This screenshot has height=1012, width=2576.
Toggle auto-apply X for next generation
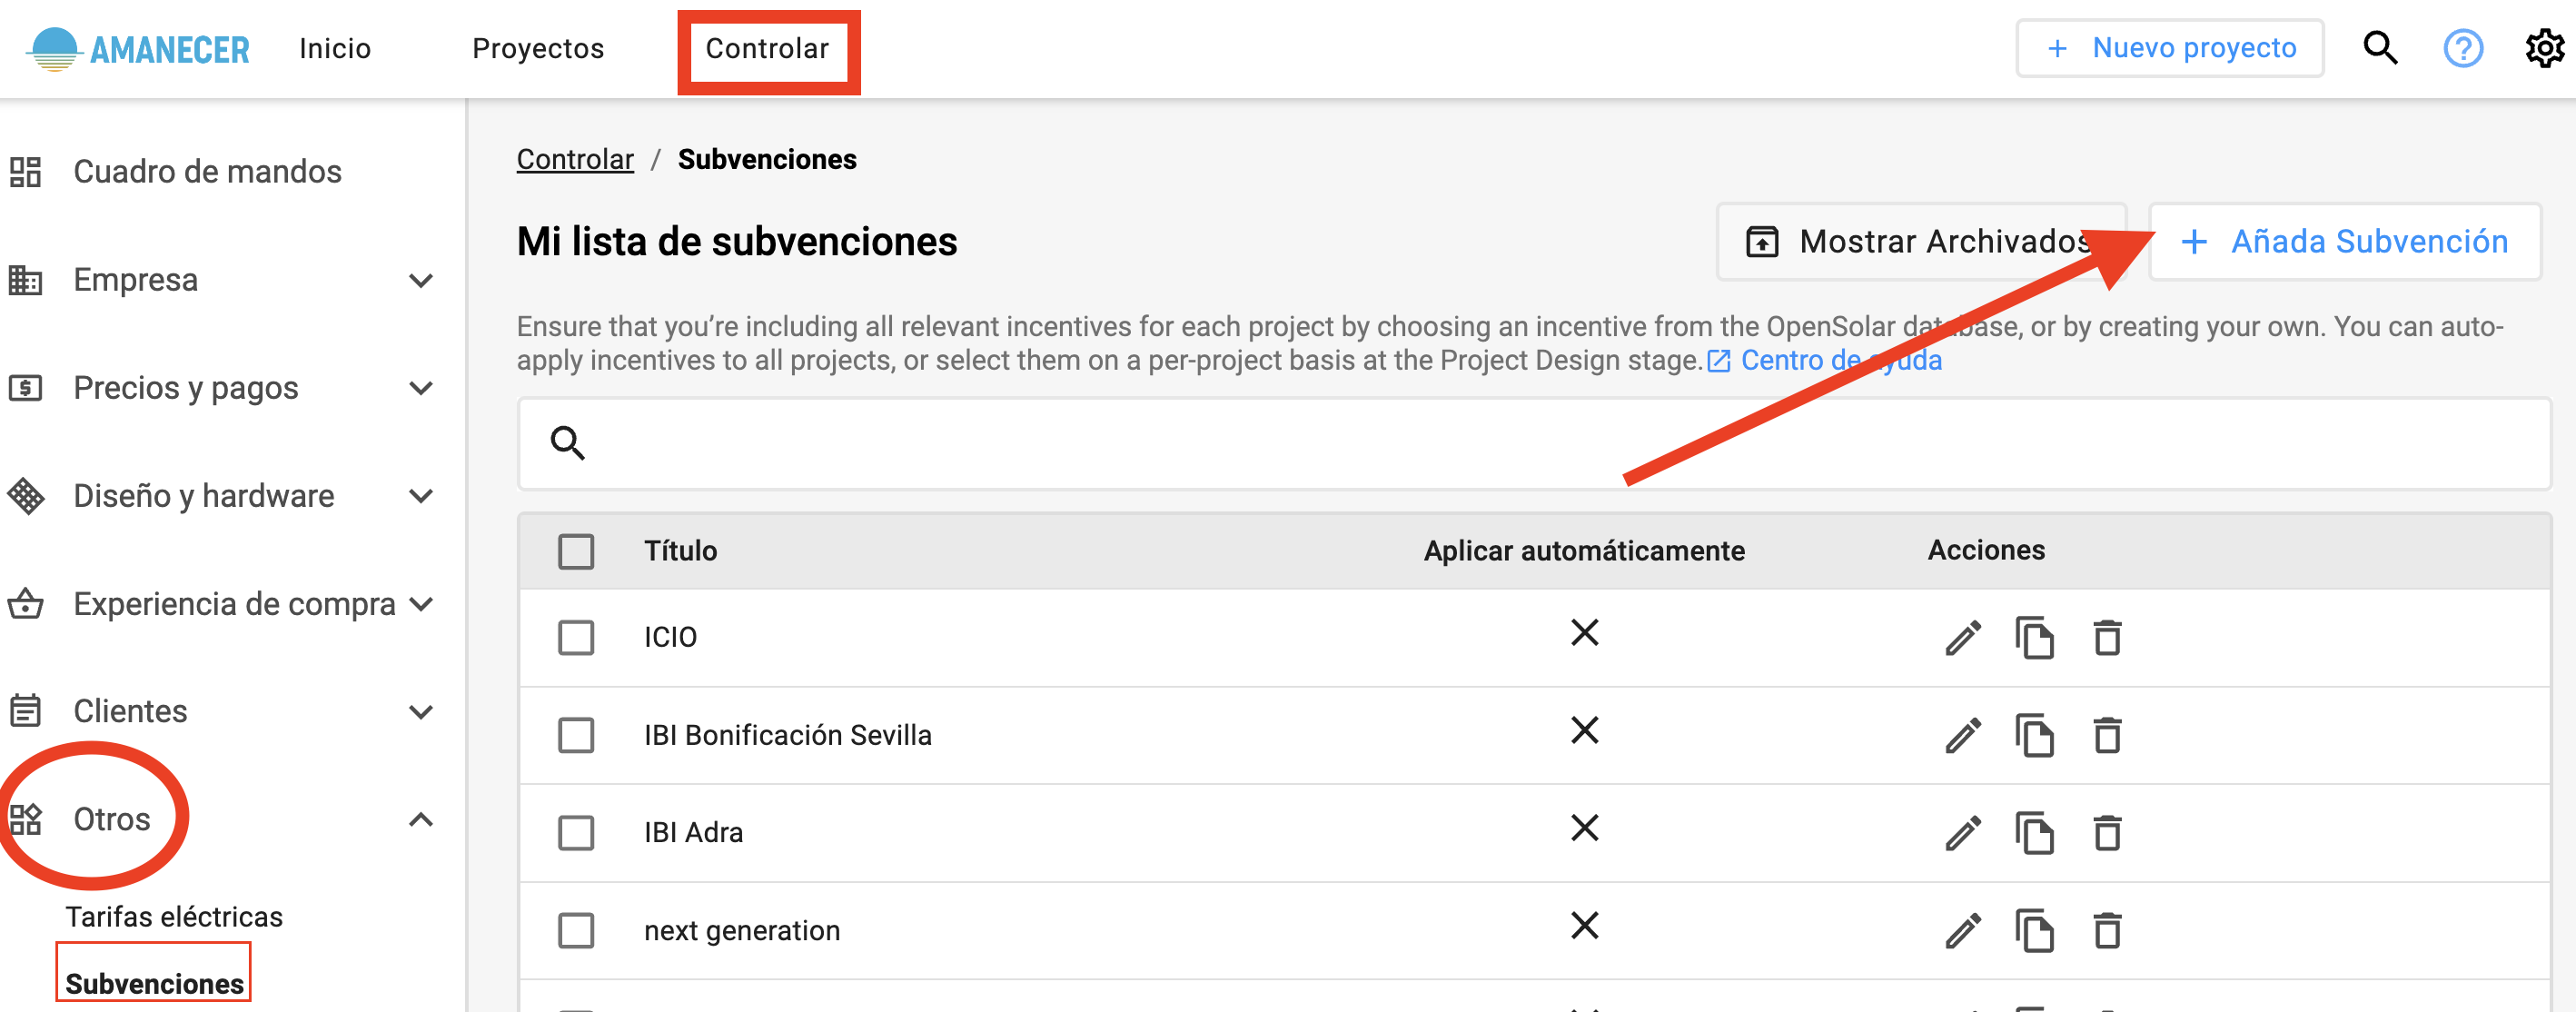1584,926
